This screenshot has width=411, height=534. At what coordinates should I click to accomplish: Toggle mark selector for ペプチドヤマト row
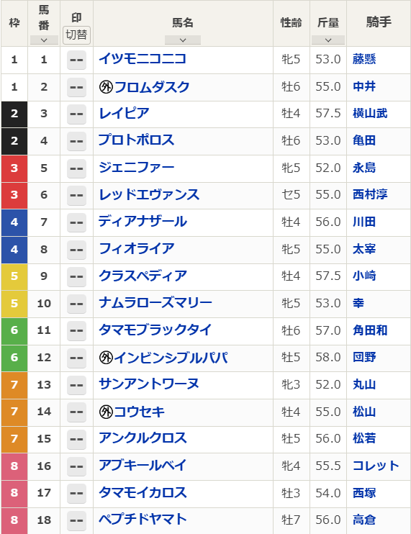[x=76, y=520]
